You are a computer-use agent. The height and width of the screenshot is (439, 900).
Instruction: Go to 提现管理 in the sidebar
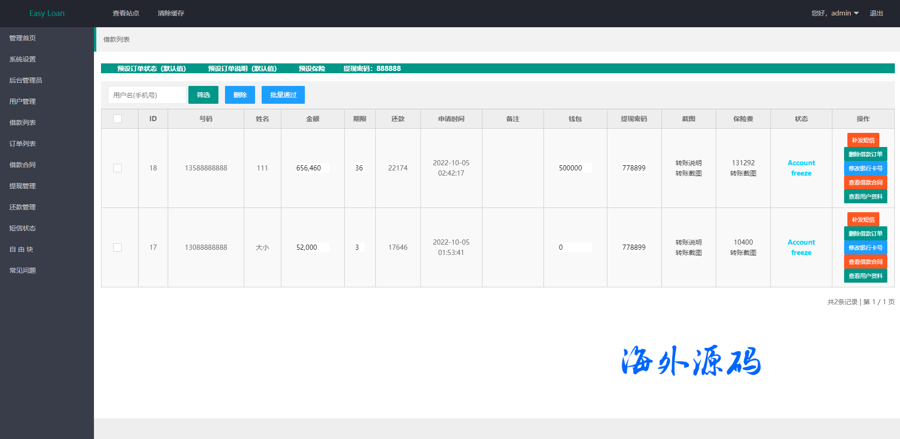click(23, 186)
